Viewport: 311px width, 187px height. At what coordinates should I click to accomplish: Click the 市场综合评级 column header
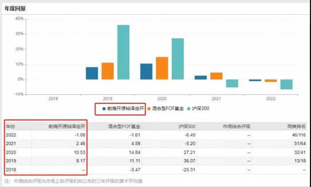[x=236, y=126]
